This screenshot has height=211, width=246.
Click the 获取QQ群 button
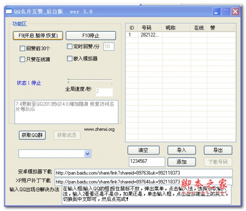(32, 135)
